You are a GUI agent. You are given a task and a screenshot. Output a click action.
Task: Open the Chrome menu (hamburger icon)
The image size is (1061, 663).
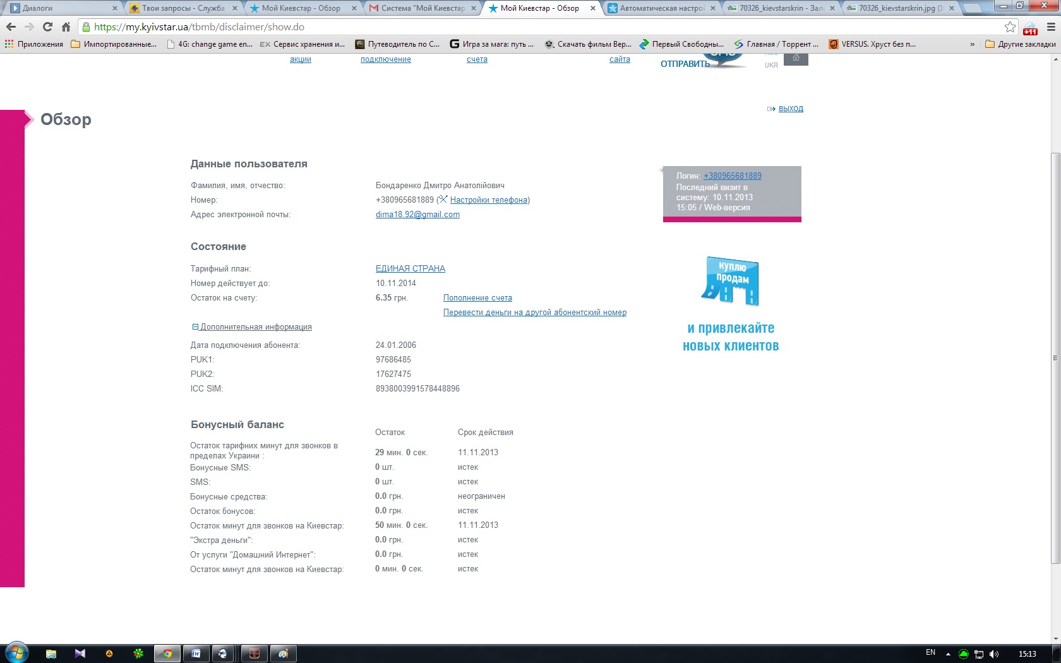(x=1051, y=27)
